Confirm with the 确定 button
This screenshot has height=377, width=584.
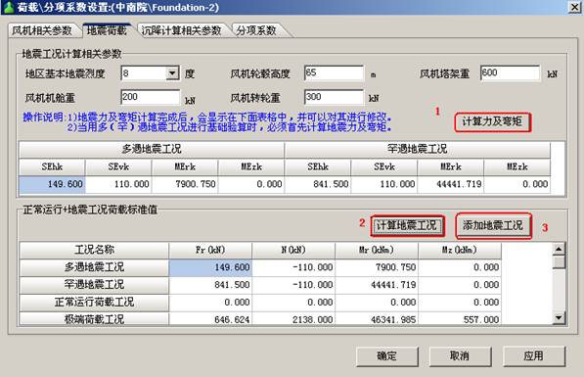(387, 356)
